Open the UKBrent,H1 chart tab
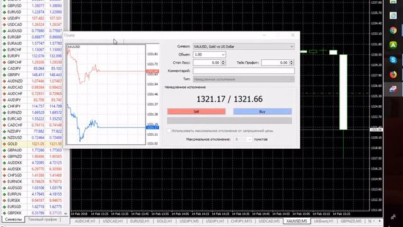Viewport: 403px width, 227px height. coord(324,221)
